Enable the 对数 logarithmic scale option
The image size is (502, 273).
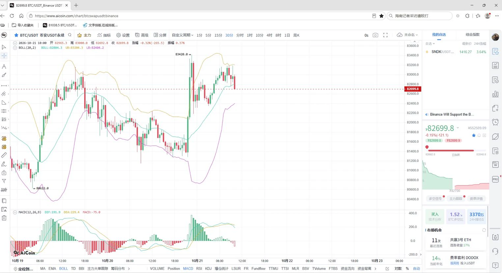tap(398, 268)
